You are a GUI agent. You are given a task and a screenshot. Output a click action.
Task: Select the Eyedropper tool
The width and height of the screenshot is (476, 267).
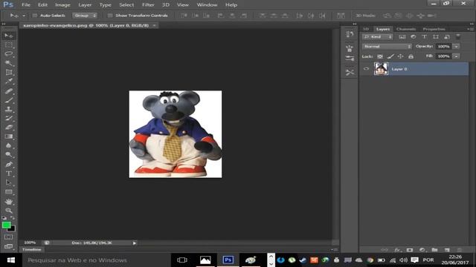pos(9,82)
